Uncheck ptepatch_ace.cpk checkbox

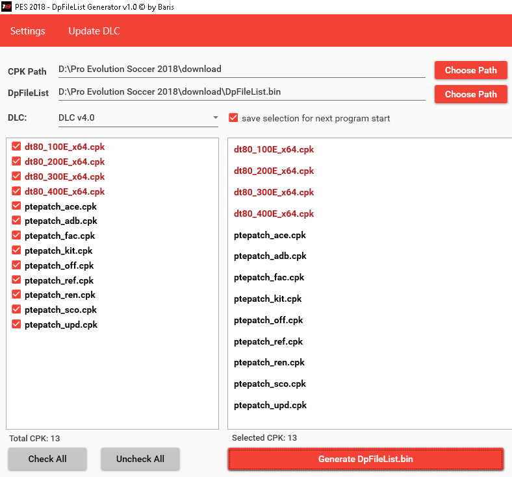click(16, 206)
